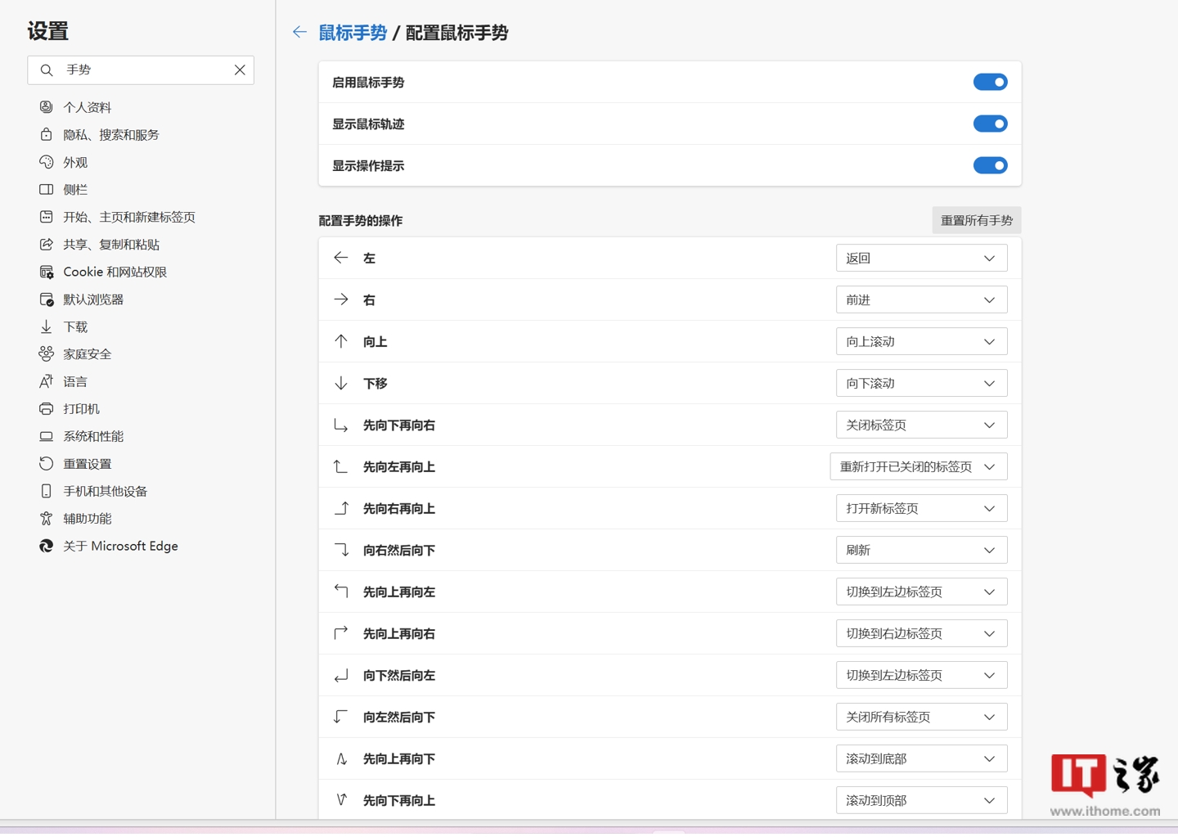1178x837 pixels.
Task: Follow the 鼠标手势 breadcrumb link
Action: (353, 33)
